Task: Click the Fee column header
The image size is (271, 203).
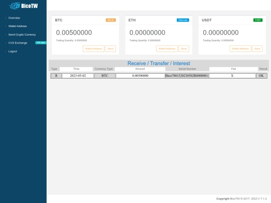Action: [x=233, y=69]
